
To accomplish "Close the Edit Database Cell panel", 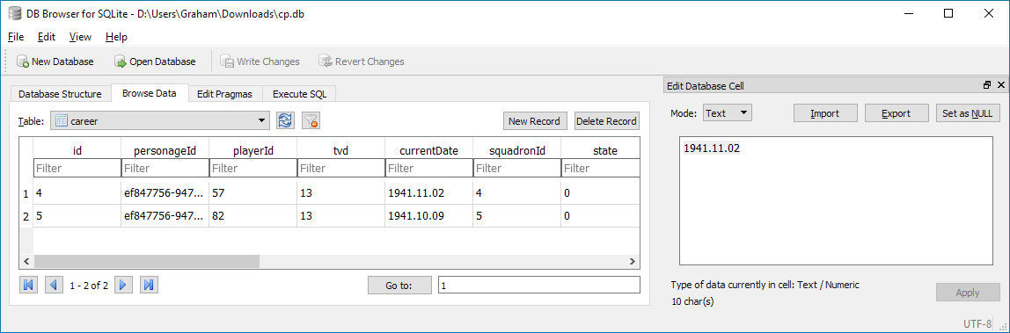I will (x=1001, y=85).
